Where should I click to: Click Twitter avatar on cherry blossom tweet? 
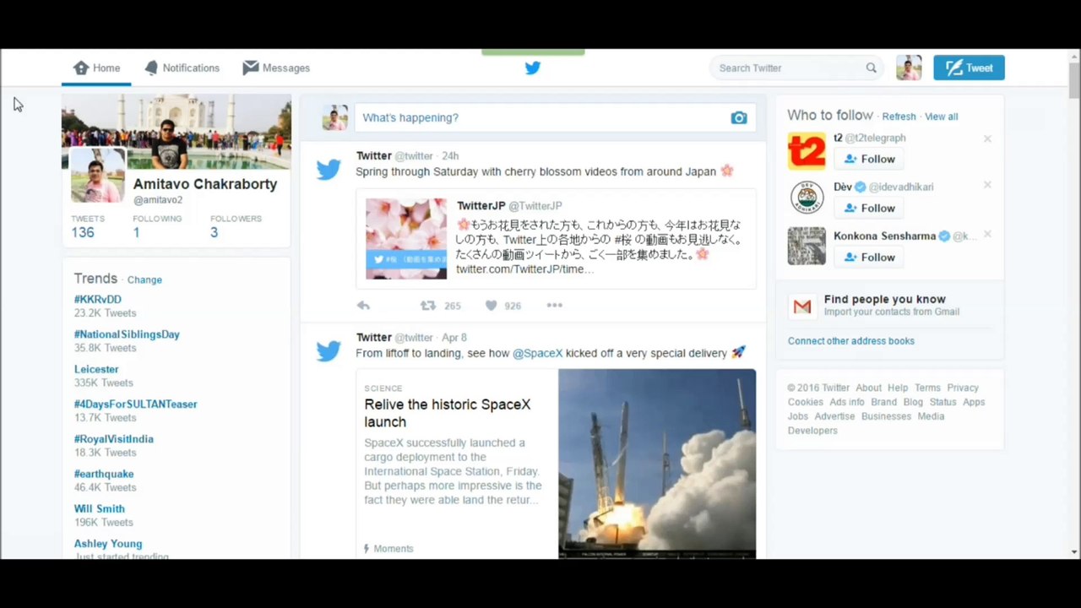(x=329, y=169)
